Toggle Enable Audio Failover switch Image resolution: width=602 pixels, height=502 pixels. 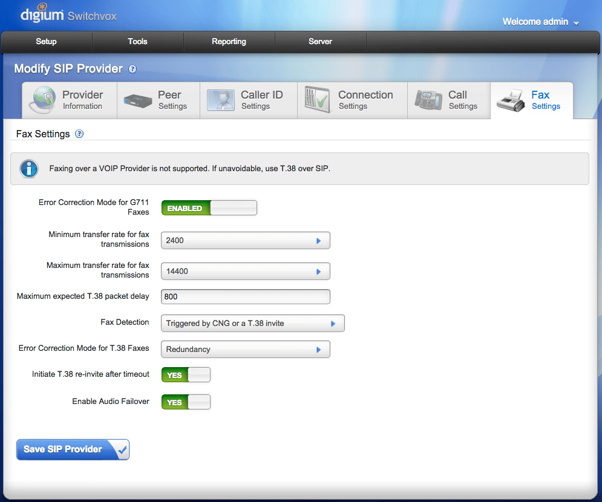tap(186, 402)
